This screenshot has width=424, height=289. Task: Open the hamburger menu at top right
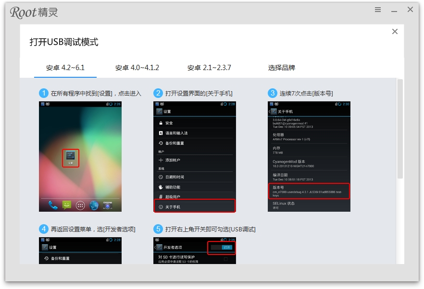tap(377, 9)
